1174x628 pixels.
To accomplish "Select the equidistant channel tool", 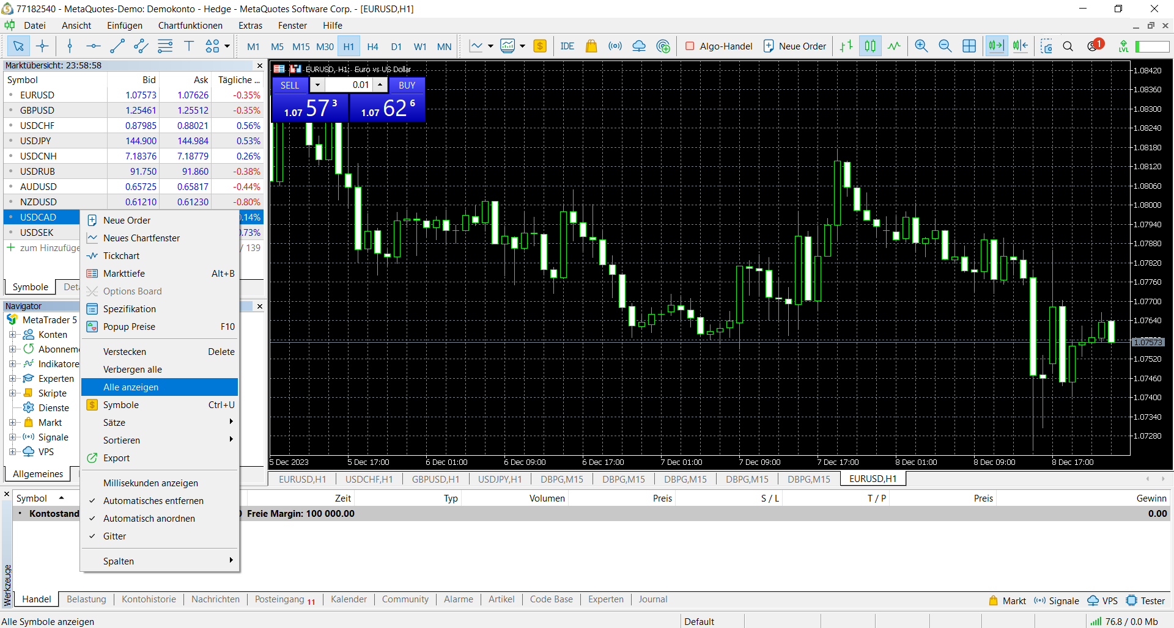I will (141, 46).
